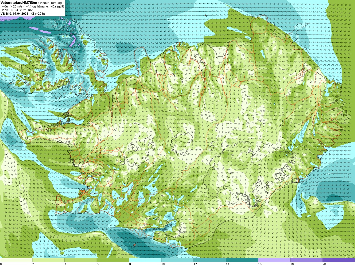This screenshot has height=266, width=355.
Task: Click the 'Veðurstofan/HM750m' title text
Action: click(19, 2)
